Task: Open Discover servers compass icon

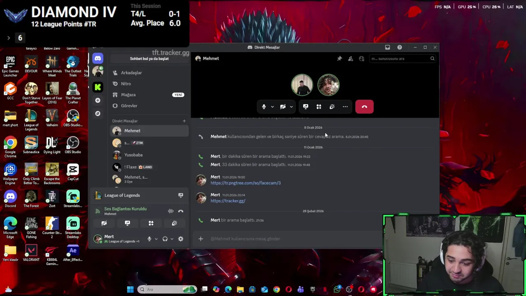Action: (x=98, y=113)
